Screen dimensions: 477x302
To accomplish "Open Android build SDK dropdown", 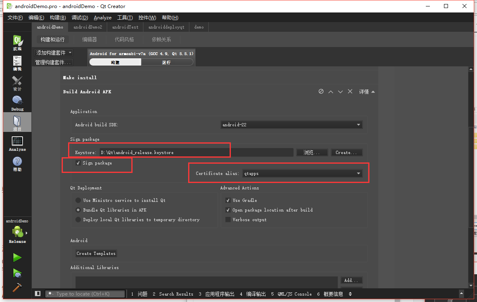I will [x=291, y=125].
